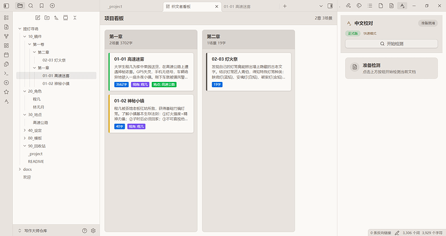The height and width of the screenshot is (236, 446).
Task: Open the graph view ribbon icon
Action: (x=6, y=36)
